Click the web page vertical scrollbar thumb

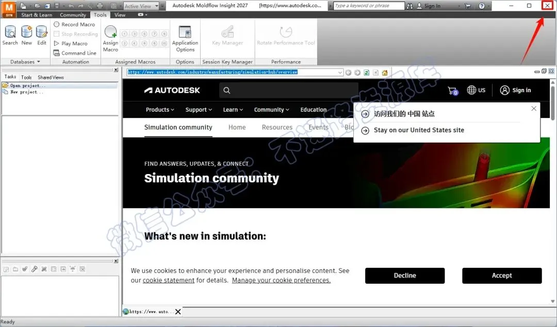[x=553, y=103]
